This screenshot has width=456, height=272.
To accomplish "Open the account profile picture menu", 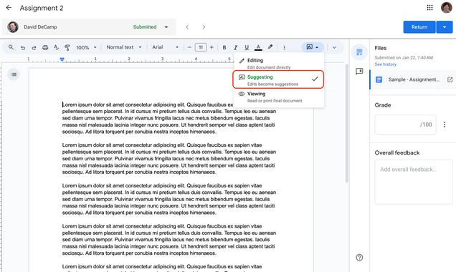I will pos(446,8).
